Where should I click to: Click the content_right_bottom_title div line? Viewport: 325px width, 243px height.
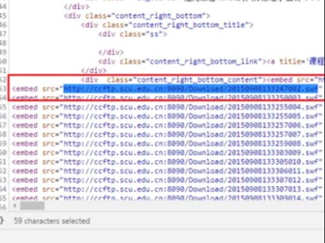point(167,25)
